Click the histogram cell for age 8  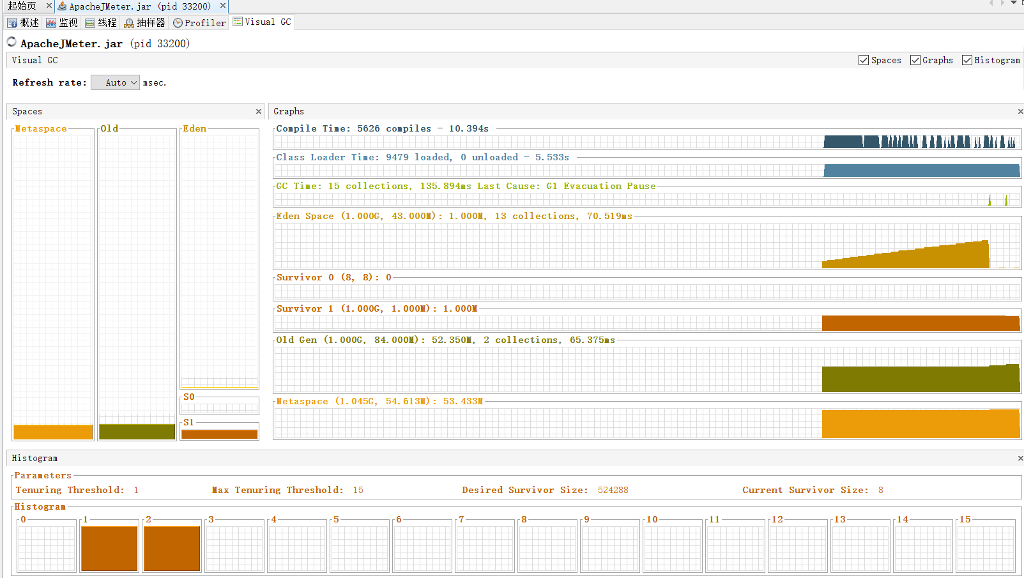pos(547,548)
